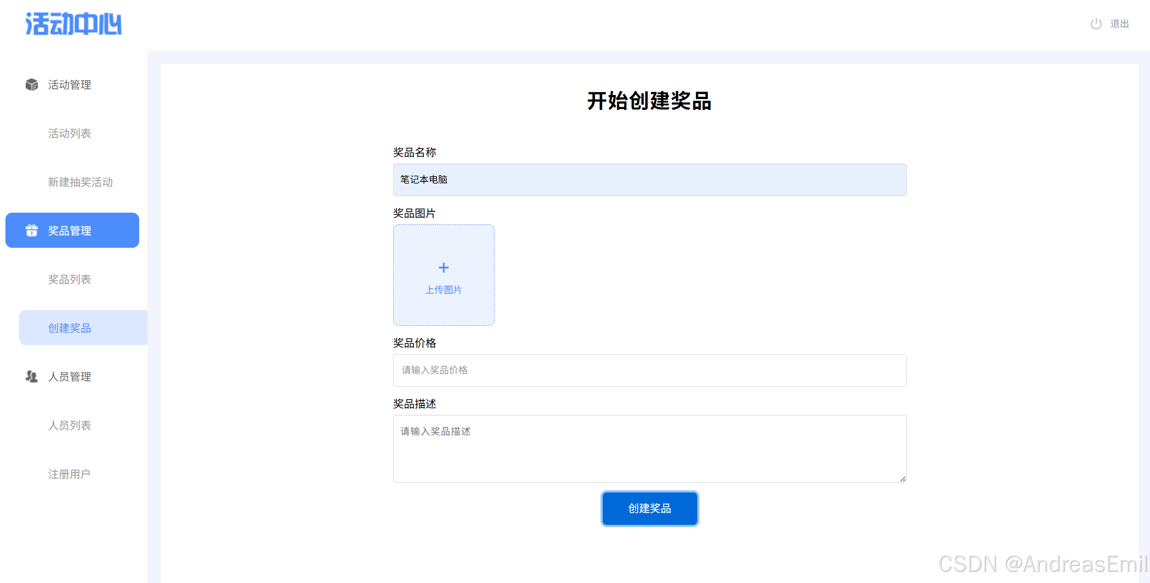Screen dimensions: 1150x583
Task: Expand the 活动管理 sidebar section
Action: (70, 85)
